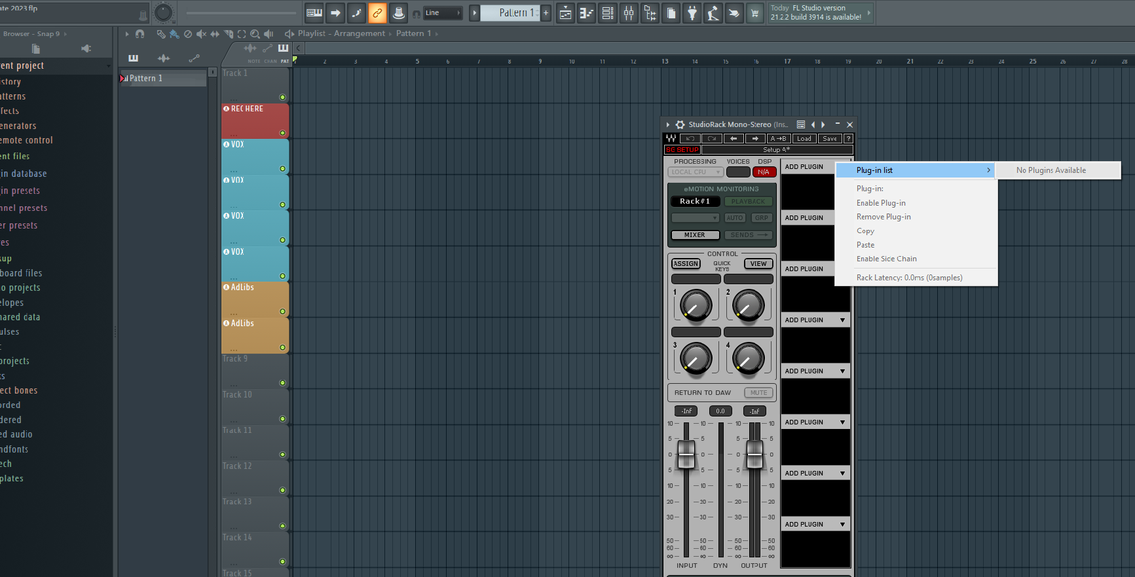Select Copy in the context menu
This screenshot has width=1135, height=577.
[x=865, y=231]
